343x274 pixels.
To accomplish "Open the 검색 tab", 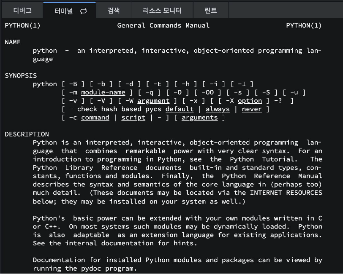I will (x=114, y=11).
